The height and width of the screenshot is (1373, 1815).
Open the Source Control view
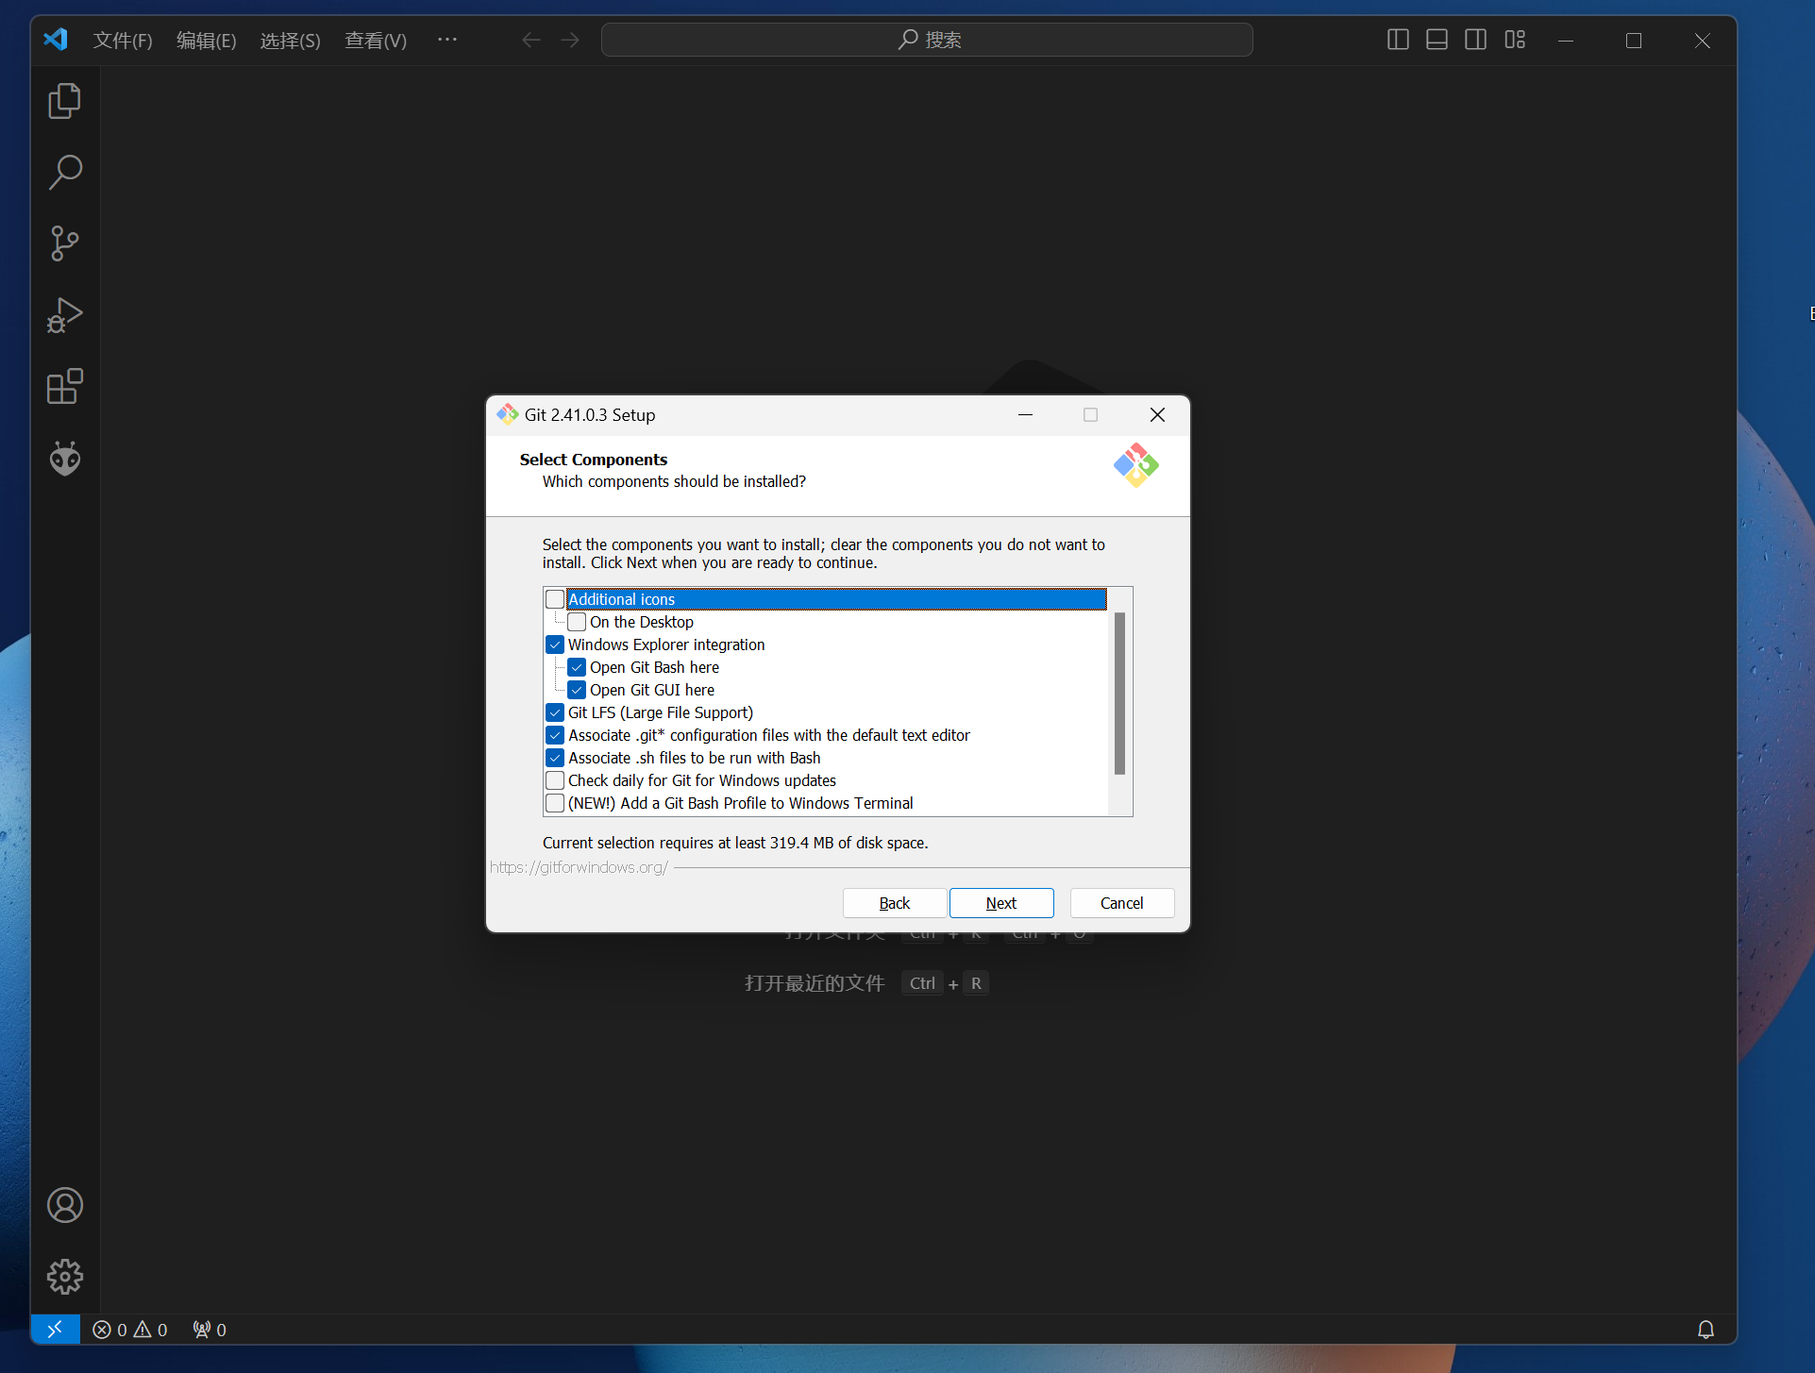65,243
